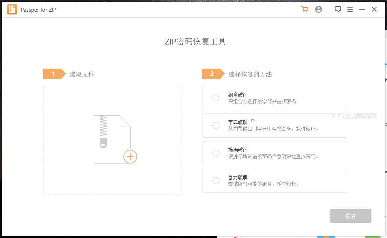Click the orange plus add-file icon
Screen dimensions: 387x238
tap(130, 157)
